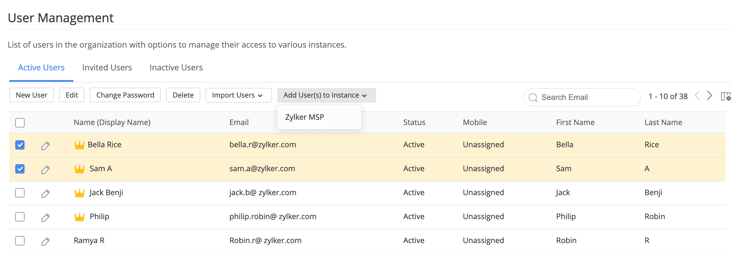741x253 pixels.
Task: Click the crown icon beside Jack Benji
Action: click(x=79, y=193)
